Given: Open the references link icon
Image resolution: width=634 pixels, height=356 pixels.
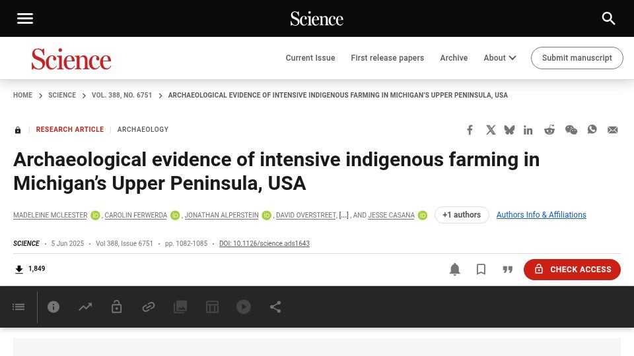Looking at the screenshot, I should [x=149, y=307].
